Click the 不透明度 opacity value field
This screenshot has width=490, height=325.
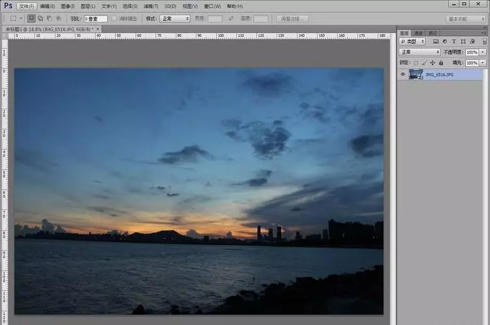tap(472, 52)
